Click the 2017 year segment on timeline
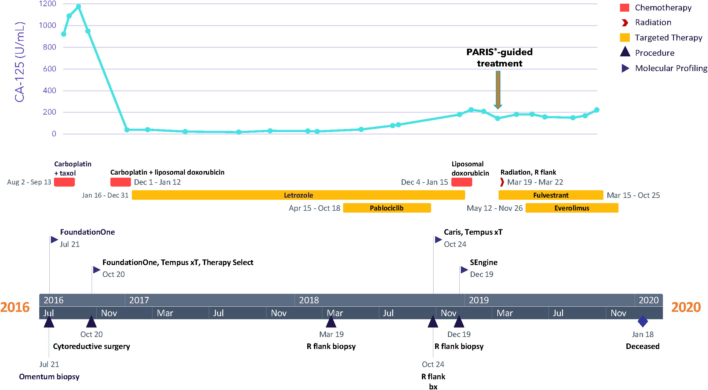The height and width of the screenshot is (390, 708). click(x=210, y=300)
